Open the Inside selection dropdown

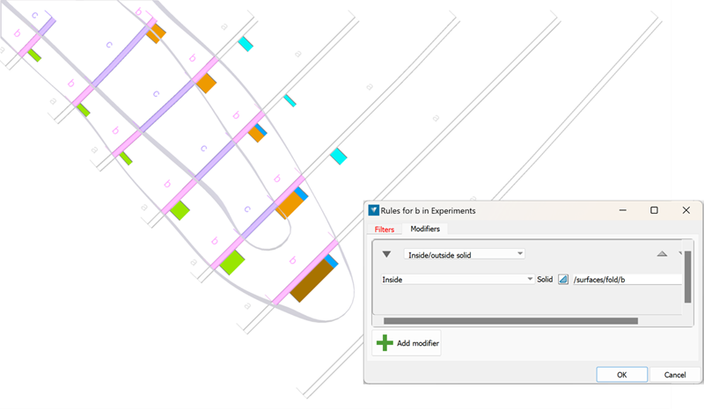click(458, 279)
